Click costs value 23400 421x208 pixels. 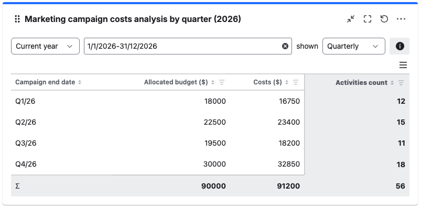289,122
